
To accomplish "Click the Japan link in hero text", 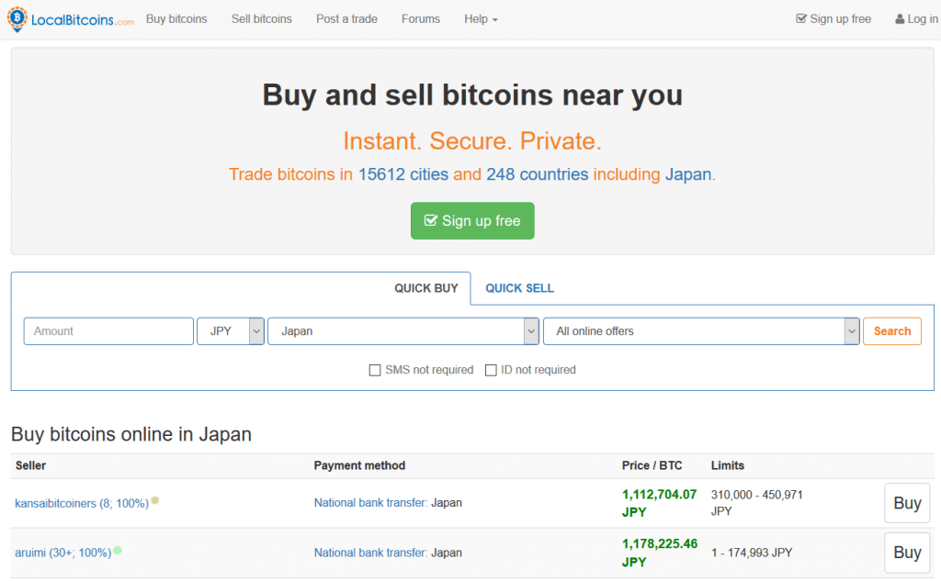I will point(687,173).
